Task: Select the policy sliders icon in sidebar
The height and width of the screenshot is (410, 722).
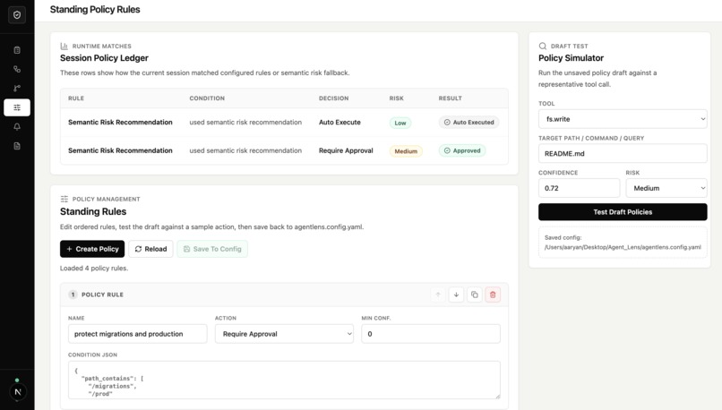Action: click(x=17, y=107)
